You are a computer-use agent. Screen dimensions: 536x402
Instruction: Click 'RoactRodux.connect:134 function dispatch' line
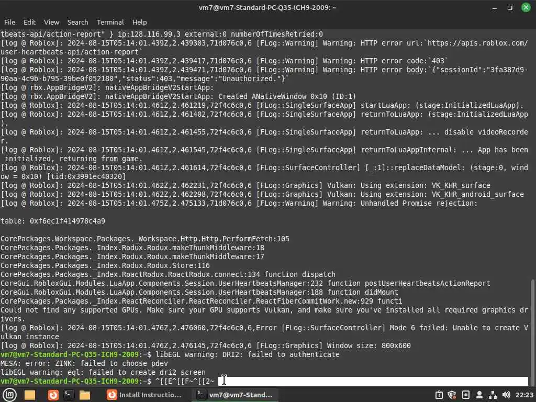pos(168,274)
